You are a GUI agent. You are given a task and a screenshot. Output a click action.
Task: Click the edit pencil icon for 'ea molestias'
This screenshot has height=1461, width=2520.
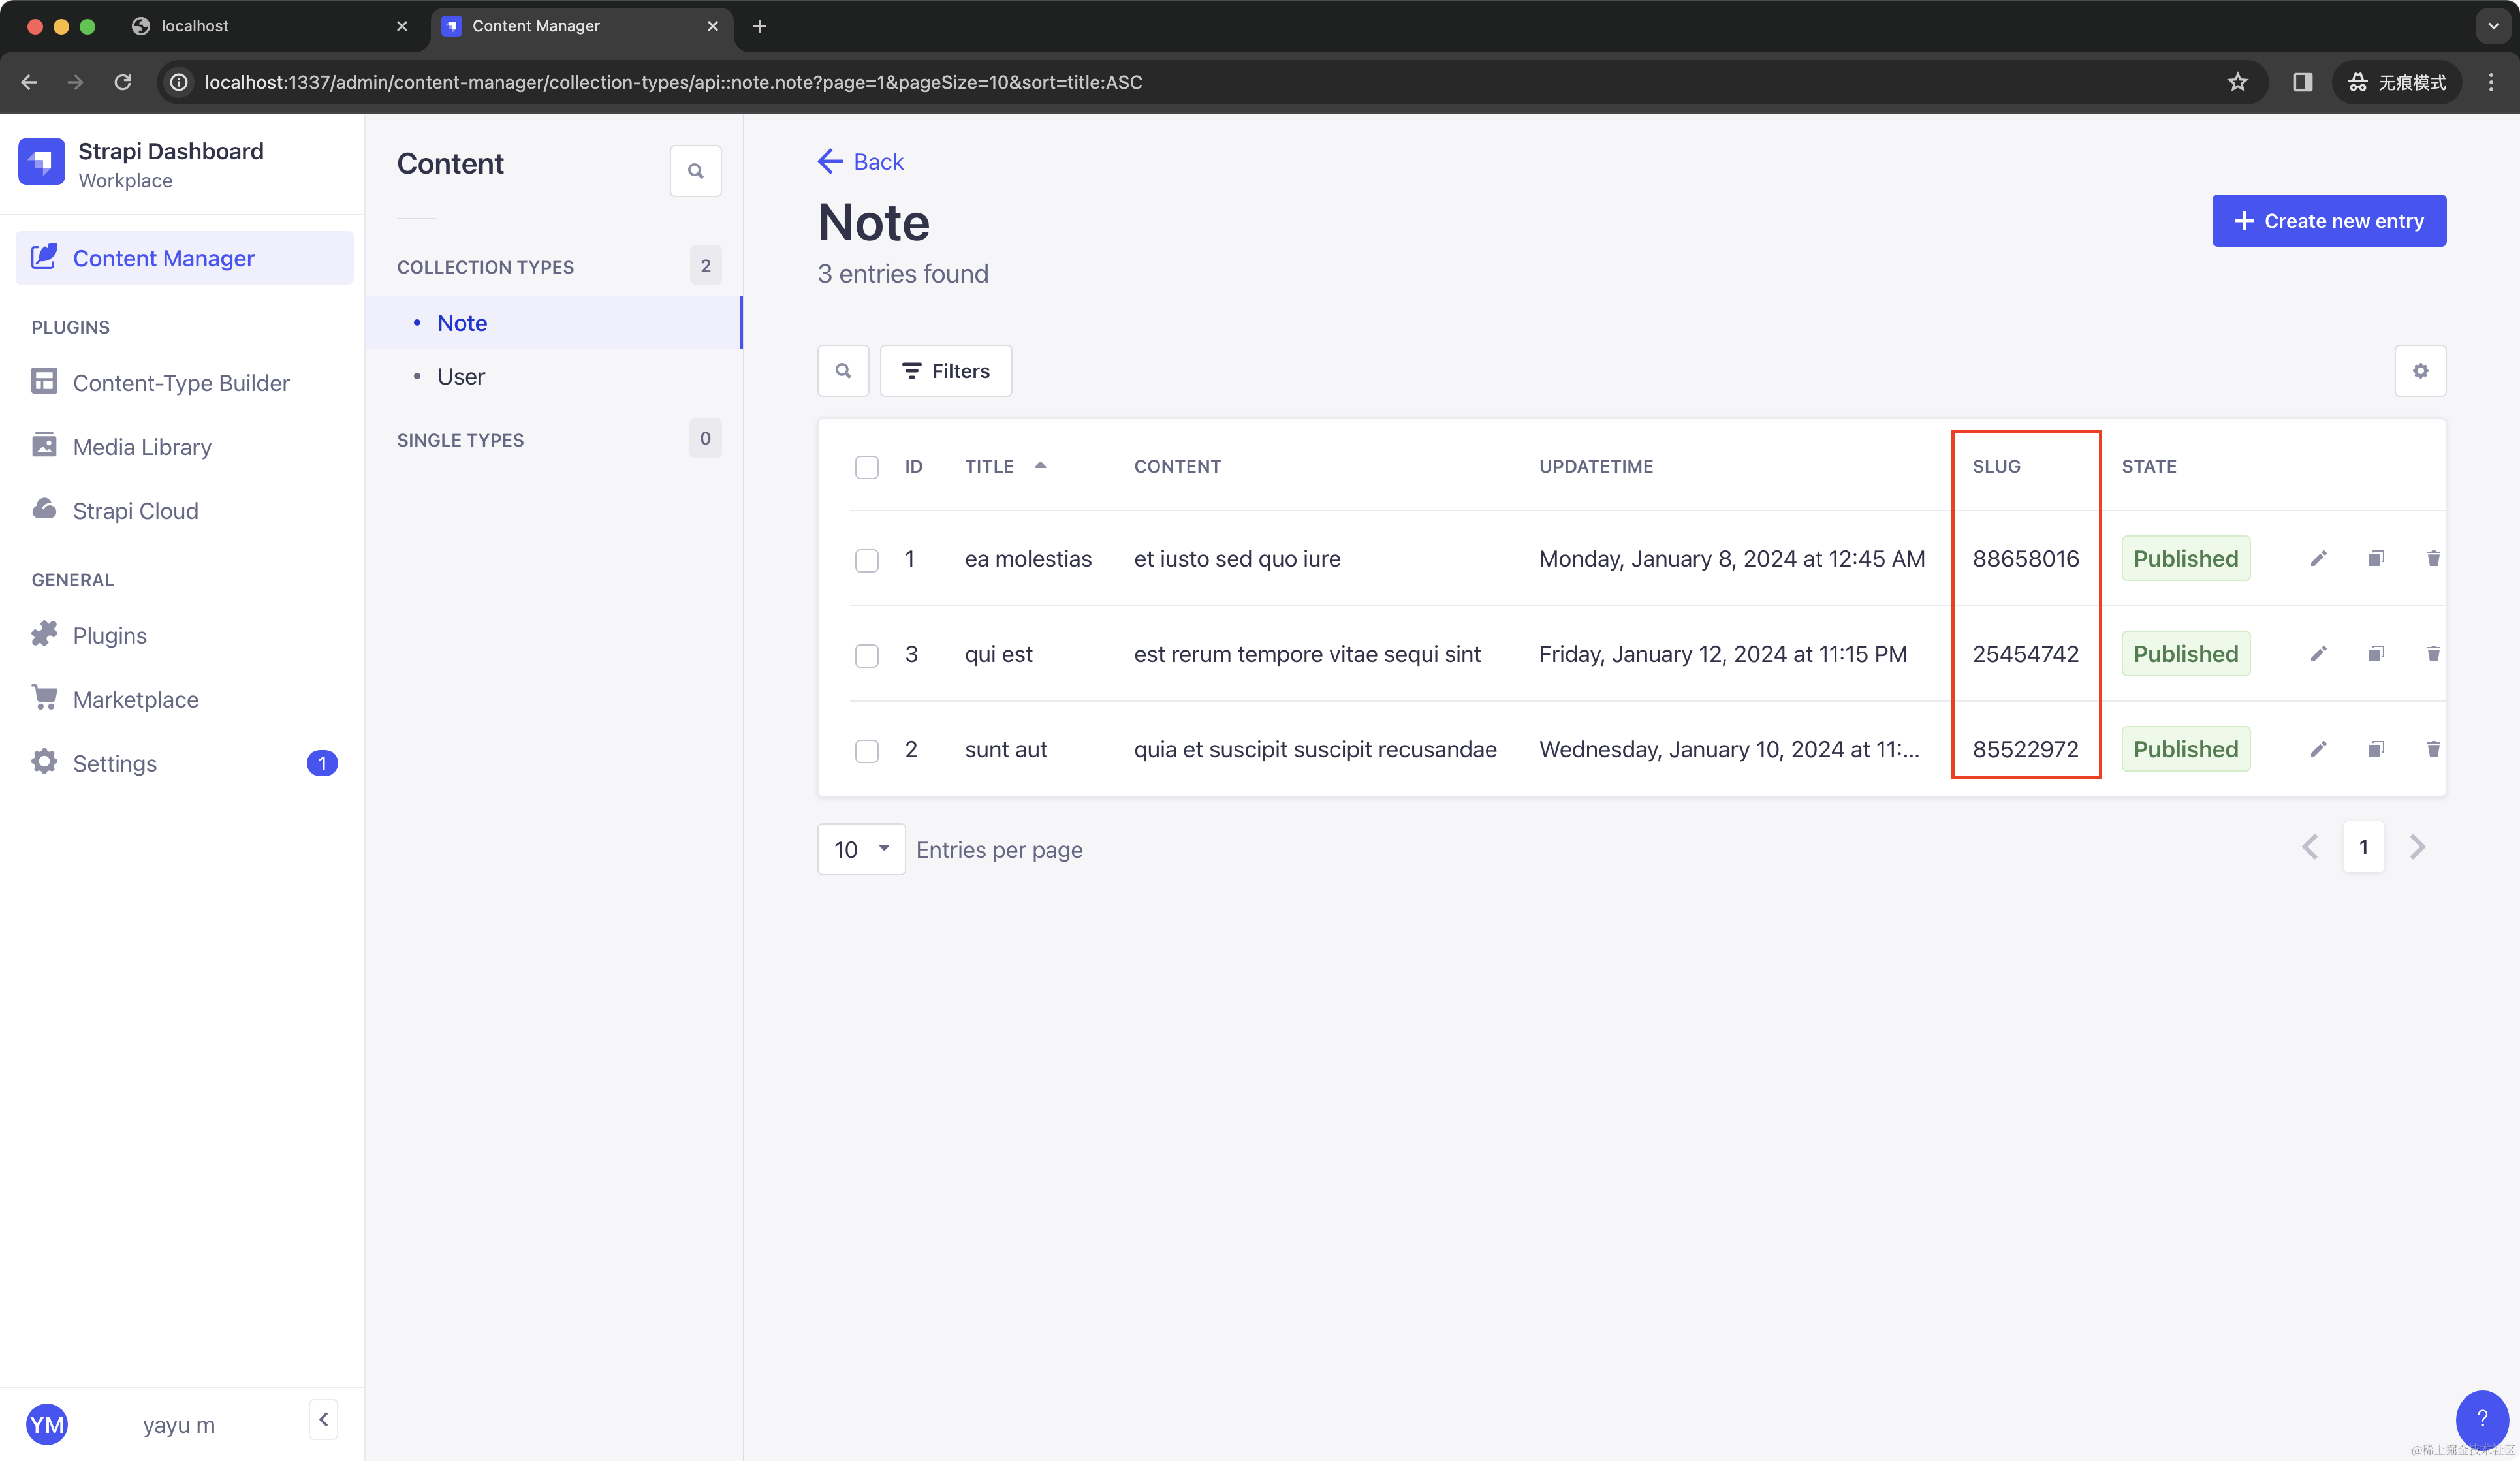pos(2318,558)
